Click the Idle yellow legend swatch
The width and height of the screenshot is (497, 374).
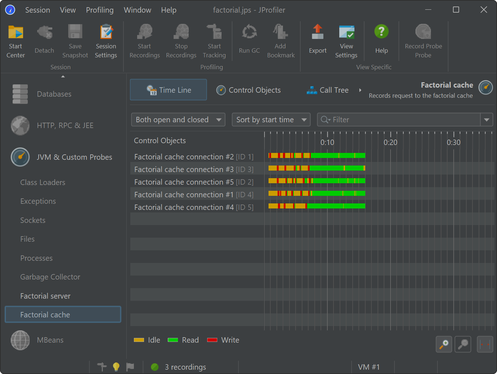coord(139,340)
